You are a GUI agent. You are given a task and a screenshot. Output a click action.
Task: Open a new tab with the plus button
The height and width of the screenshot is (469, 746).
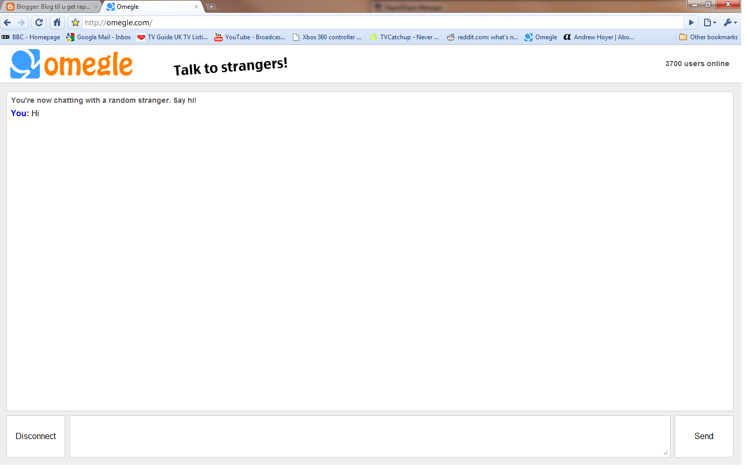[x=211, y=7]
